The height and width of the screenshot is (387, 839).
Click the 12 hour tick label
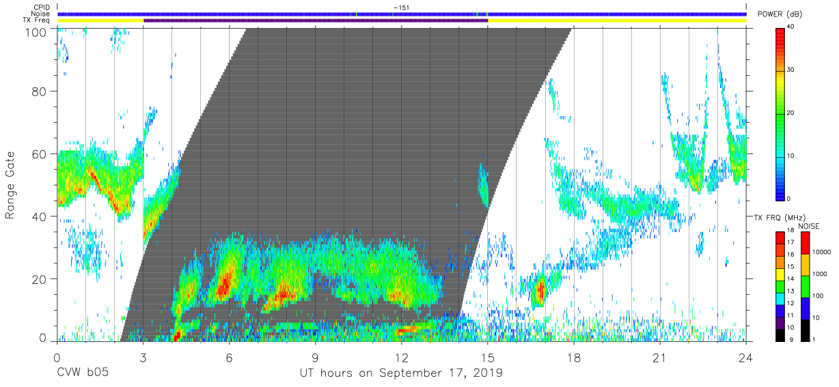pos(402,358)
